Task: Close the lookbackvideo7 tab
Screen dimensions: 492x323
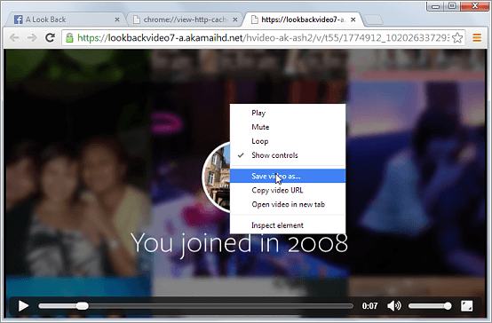Action: click(x=353, y=20)
